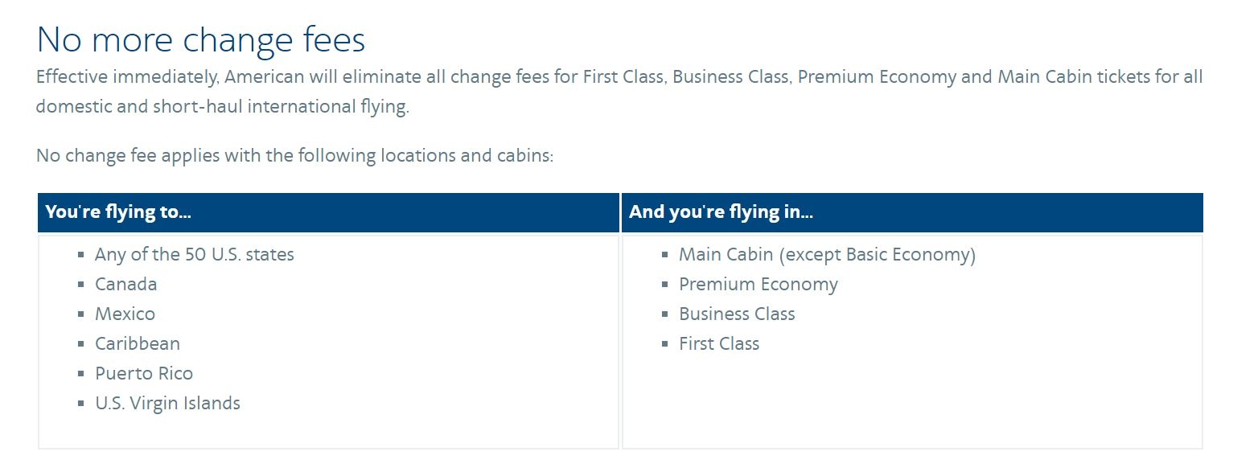The width and height of the screenshot is (1258, 468).
Task: Select 'Any of the 50 U.S. states' item
Action: [195, 254]
